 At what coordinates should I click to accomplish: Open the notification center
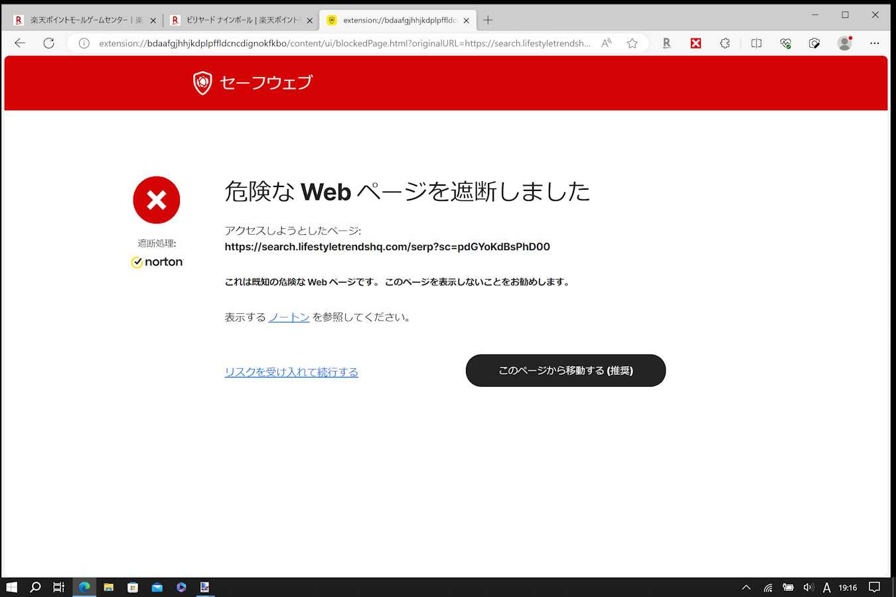coord(875,587)
